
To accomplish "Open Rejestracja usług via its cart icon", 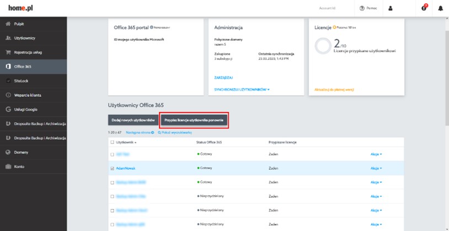I will [8, 53].
